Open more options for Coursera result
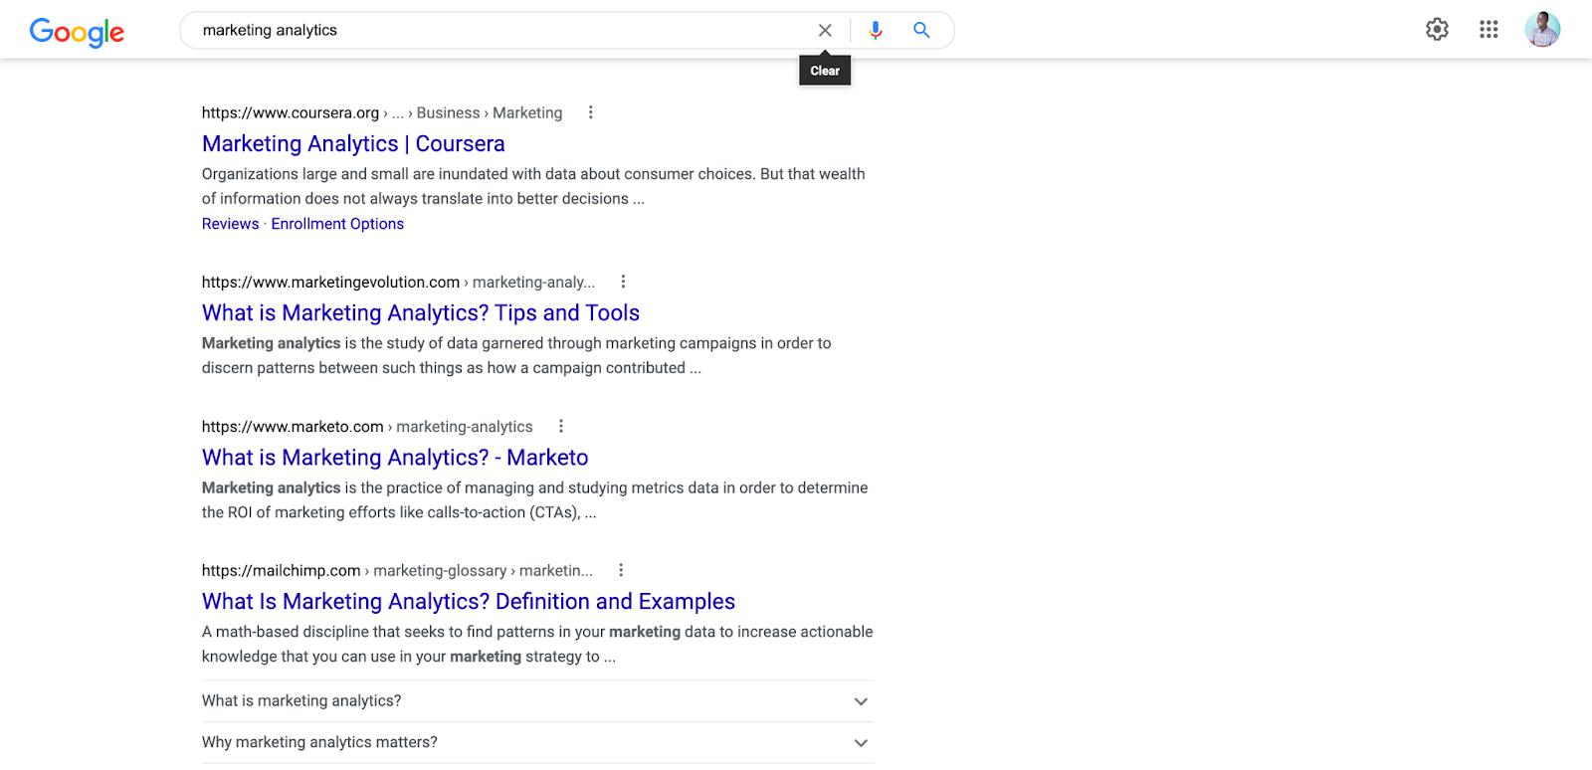1592x770 pixels. point(591,112)
